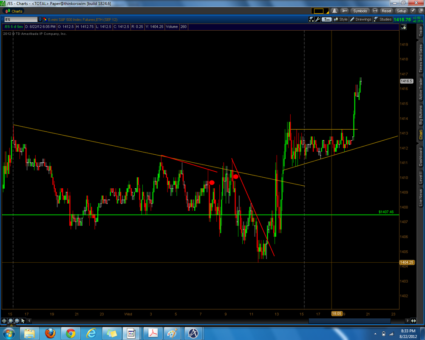Click the /ES symbol input field
The height and width of the screenshot is (340, 425).
click(x=20, y=20)
